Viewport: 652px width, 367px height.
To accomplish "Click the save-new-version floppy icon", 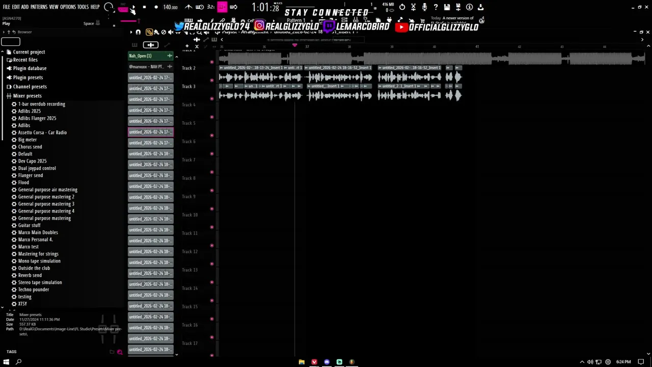I will (x=458, y=7).
